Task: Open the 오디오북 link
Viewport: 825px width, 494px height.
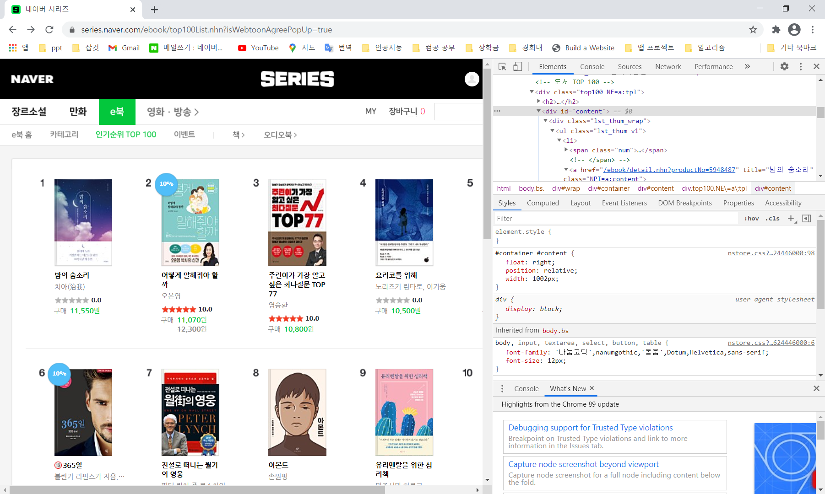Action: [x=280, y=134]
